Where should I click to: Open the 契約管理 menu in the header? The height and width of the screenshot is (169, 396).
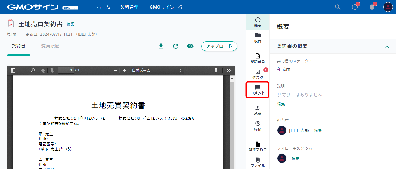click(x=129, y=7)
